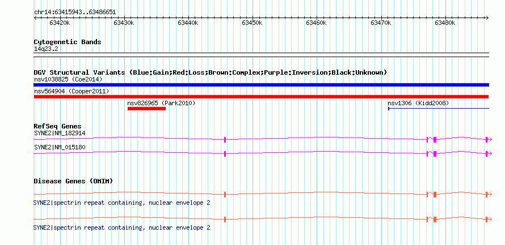Open the nsv1306 (Kidd2008) label
Viewport: 505px width, 245px height.
418,103
